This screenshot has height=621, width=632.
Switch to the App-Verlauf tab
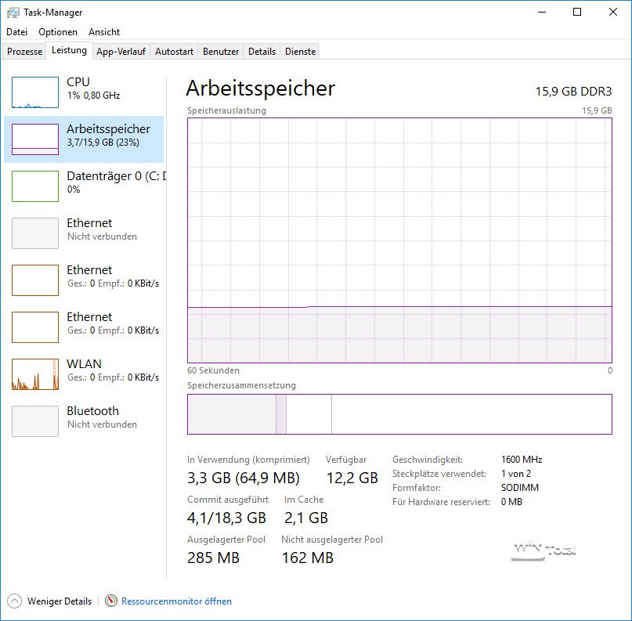(121, 52)
